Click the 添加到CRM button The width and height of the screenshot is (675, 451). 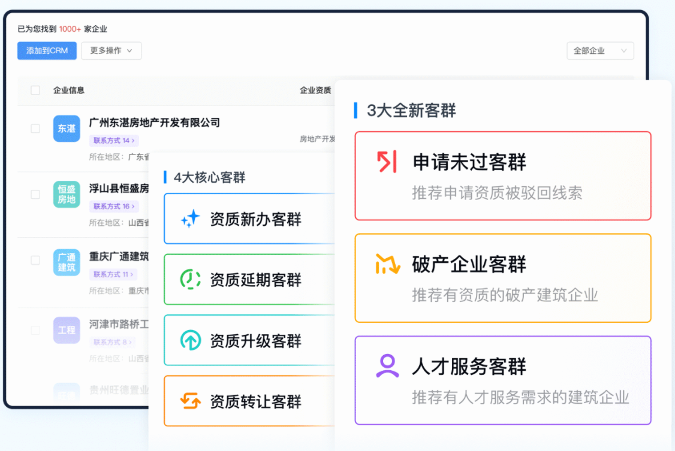pyautogui.click(x=47, y=51)
